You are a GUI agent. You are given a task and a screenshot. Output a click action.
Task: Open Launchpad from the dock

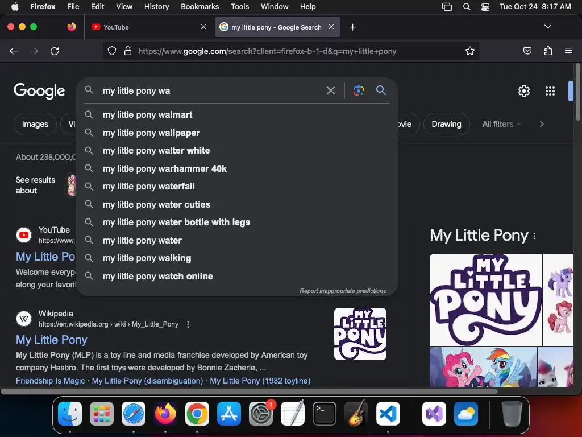tap(102, 414)
